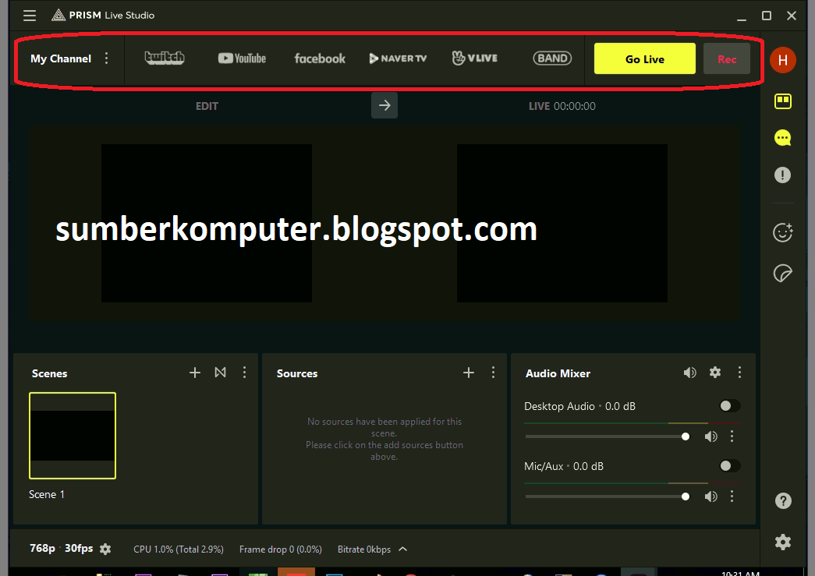
Task: Toggle studio mode layout icon
Action: pos(783,101)
